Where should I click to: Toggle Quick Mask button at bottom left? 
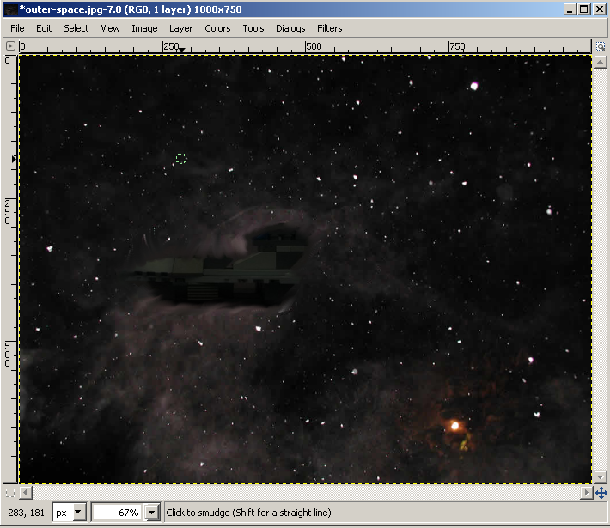[10, 493]
